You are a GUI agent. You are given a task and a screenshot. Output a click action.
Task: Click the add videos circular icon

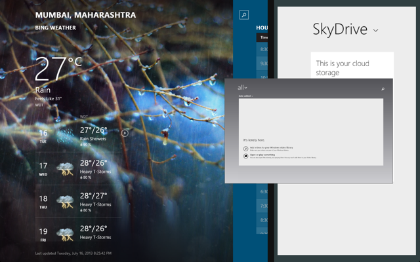click(x=245, y=149)
